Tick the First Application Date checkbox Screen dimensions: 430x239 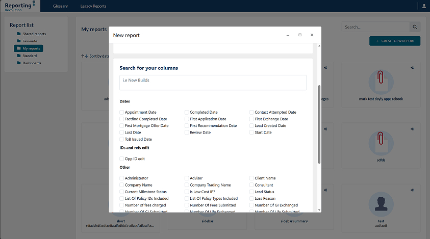tap(187, 119)
